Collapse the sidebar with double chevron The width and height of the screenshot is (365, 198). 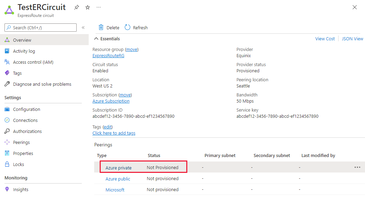[83, 28]
